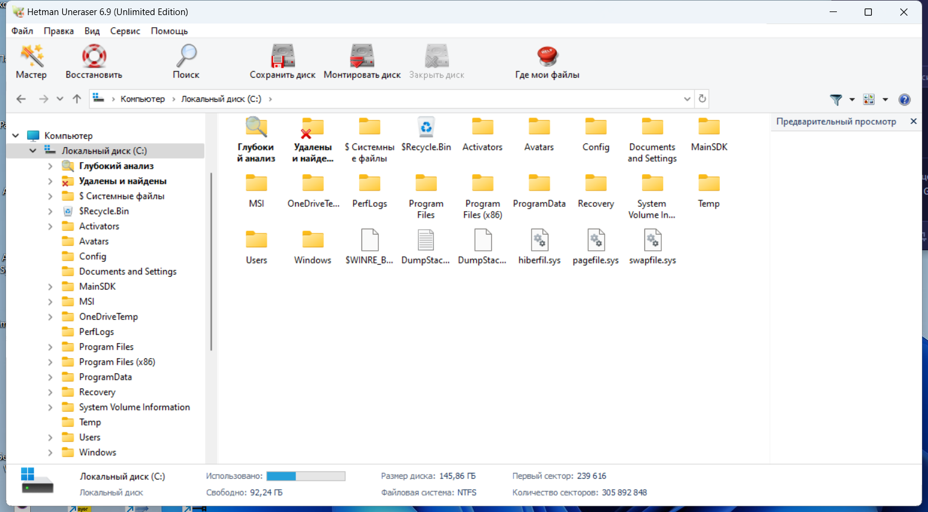Screen dimensions: 928x512
Task: Open the address bar history dropdown
Action: pos(687,99)
